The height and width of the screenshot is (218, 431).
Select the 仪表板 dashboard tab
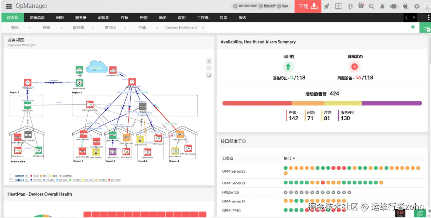click(13, 18)
